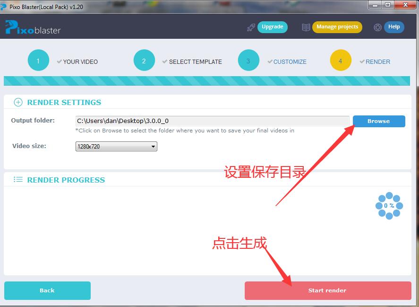Select the step 3 circle
419x307 pixels.
(248, 60)
